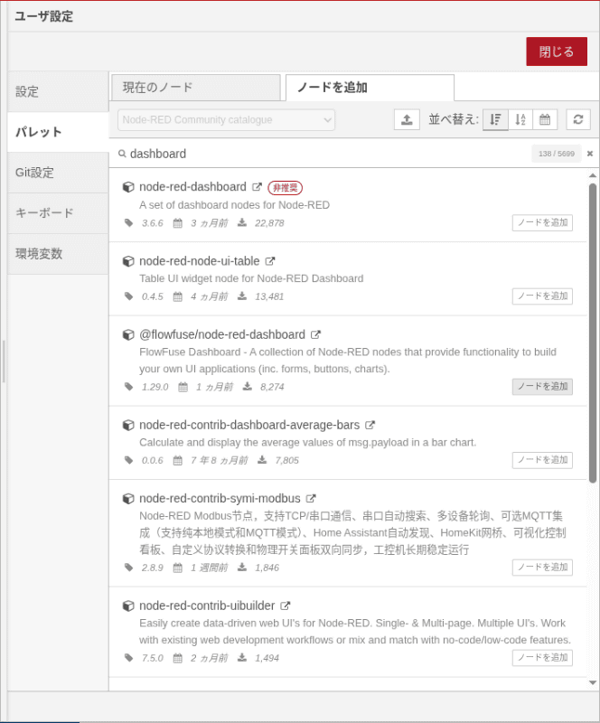This screenshot has width=600, height=723.
Task: Sort results by relevance icon
Action: [495, 120]
